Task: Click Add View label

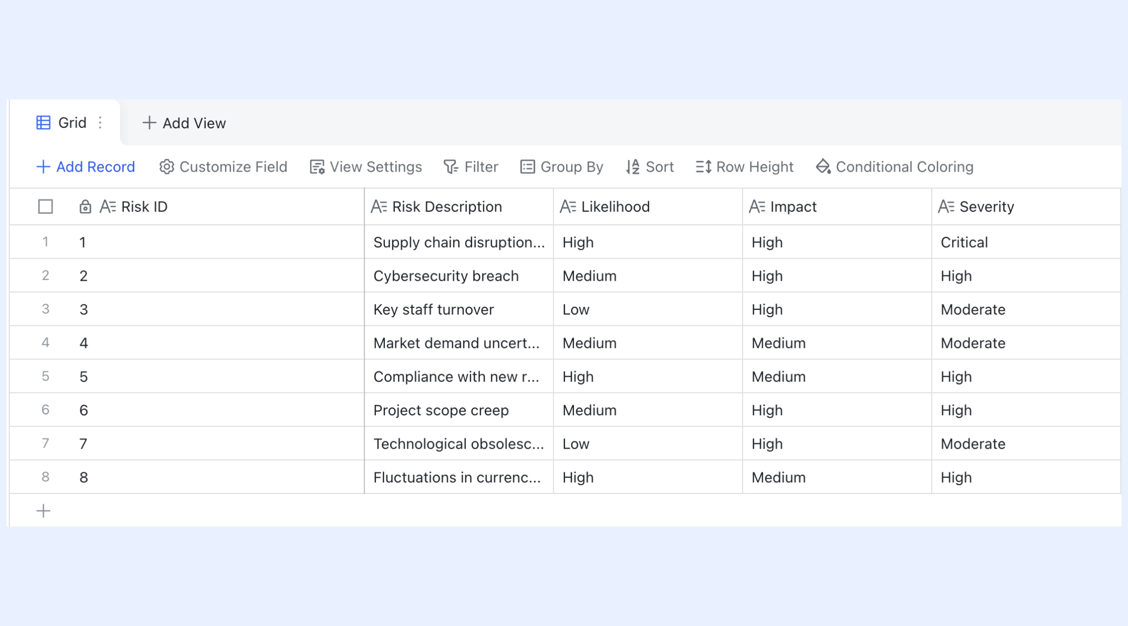Action: [194, 123]
